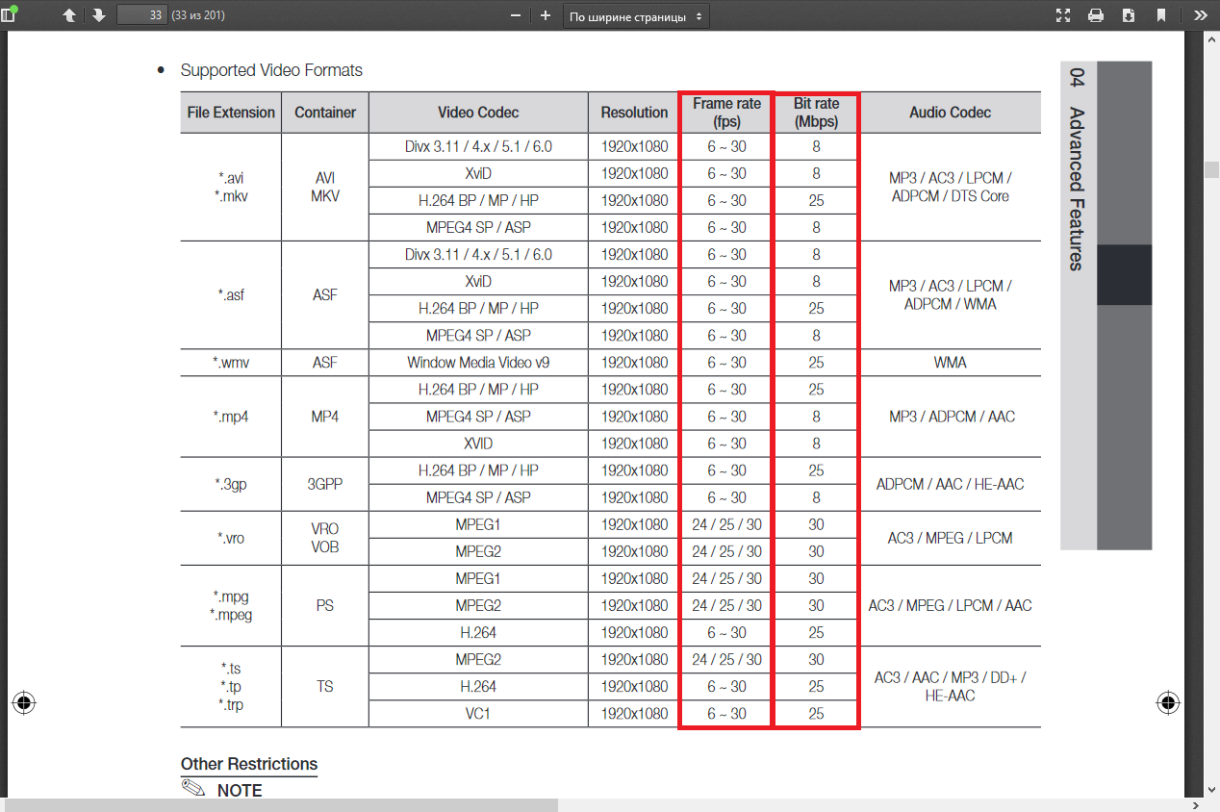Click the 'Window Media Video v9' cell
Screen dimensions: 1220x812
click(478, 363)
